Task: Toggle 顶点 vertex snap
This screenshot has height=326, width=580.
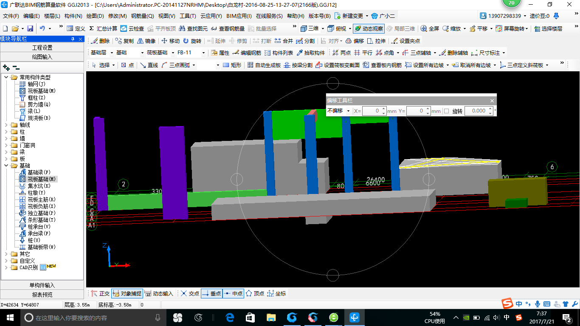Action: (x=255, y=293)
